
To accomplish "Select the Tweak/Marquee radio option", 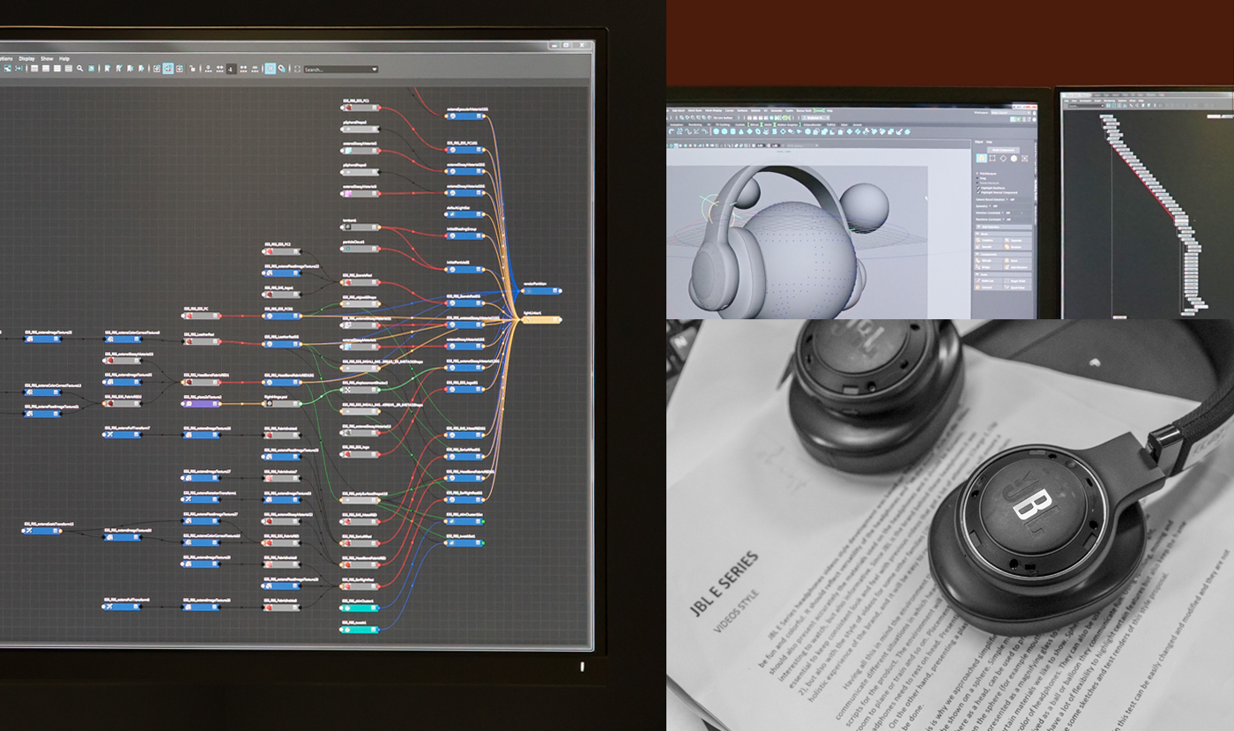I will pyautogui.click(x=978, y=183).
